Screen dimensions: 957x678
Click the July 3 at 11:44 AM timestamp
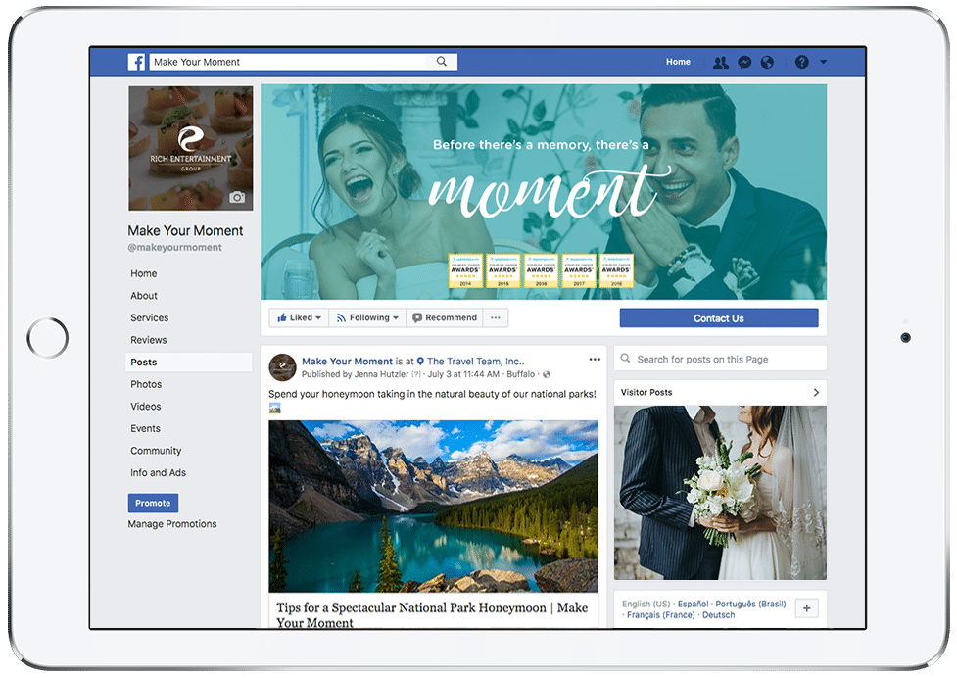tap(463, 374)
